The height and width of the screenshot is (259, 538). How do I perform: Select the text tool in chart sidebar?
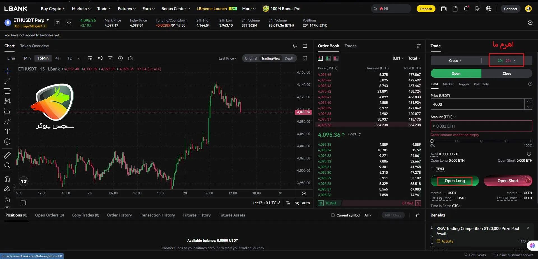(7, 131)
